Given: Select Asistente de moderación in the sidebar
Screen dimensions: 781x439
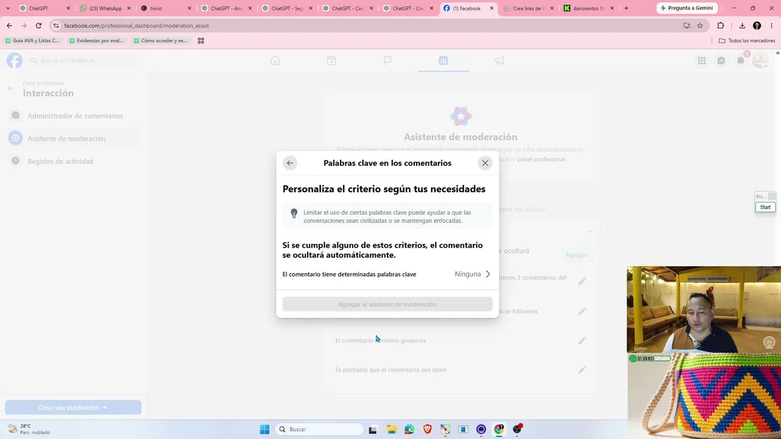Looking at the screenshot, I should click(73, 138).
